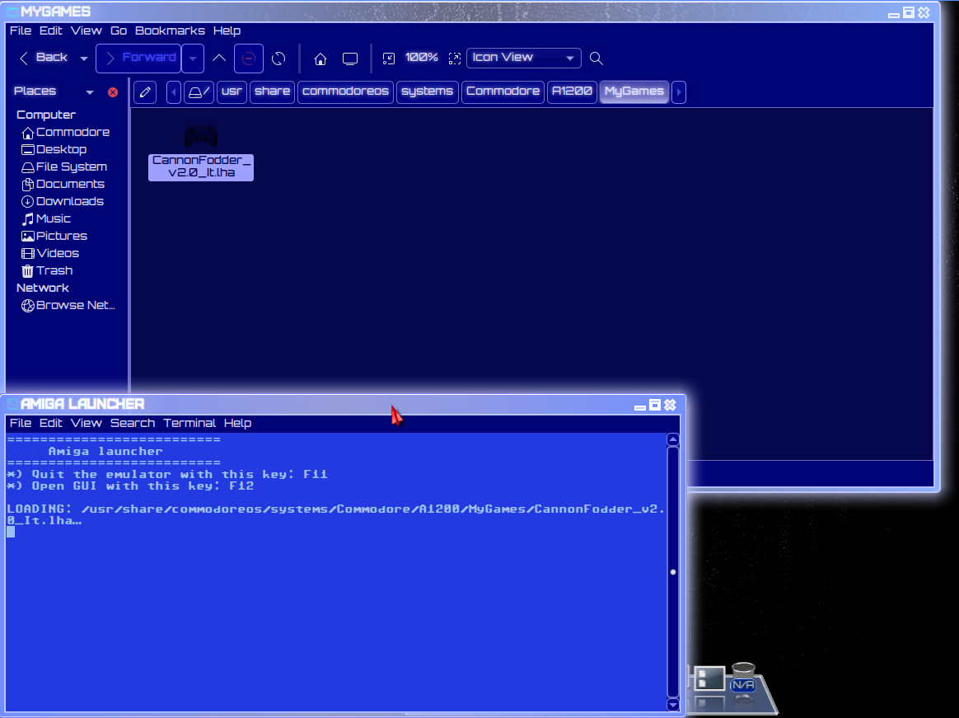
Task: Open the Amiga Launcher Help menu
Action: [x=237, y=423]
